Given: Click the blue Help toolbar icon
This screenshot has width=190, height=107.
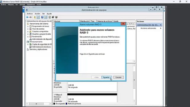Looking at the screenshot, I should [42, 17].
